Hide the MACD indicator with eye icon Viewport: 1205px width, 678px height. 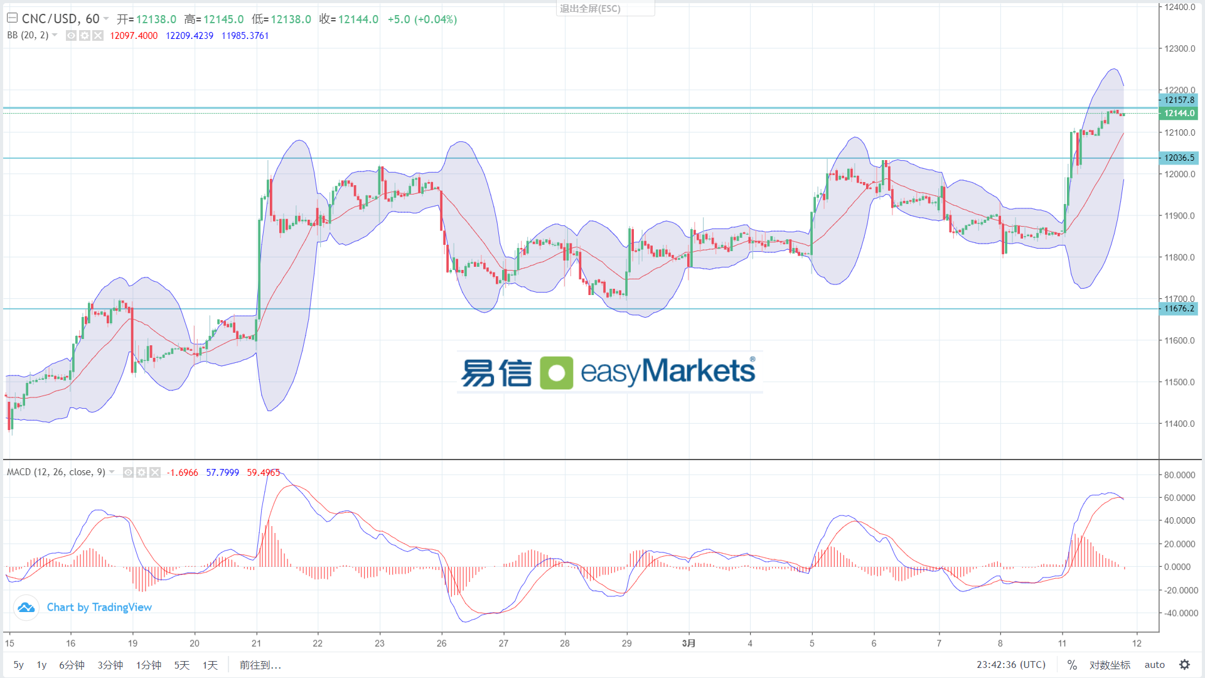coord(128,472)
